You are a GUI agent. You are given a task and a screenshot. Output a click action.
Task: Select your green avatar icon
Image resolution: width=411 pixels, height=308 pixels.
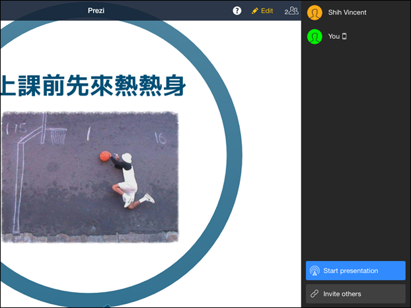pyautogui.click(x=315, y=36)
